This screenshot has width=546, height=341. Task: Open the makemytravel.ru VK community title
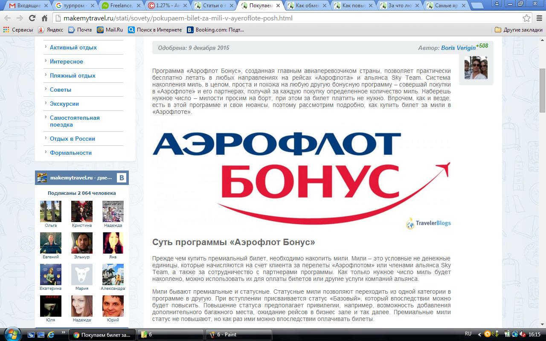point(81,178)
